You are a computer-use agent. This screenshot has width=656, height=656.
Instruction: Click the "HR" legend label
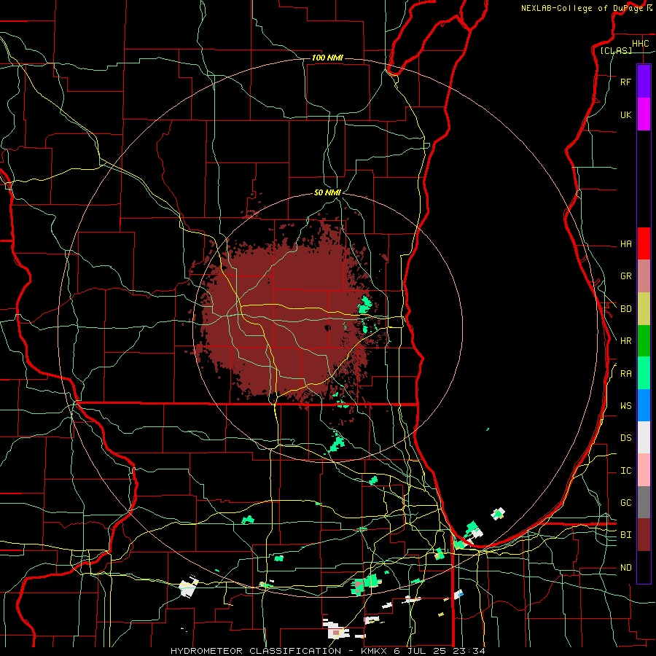coord(625,341)
